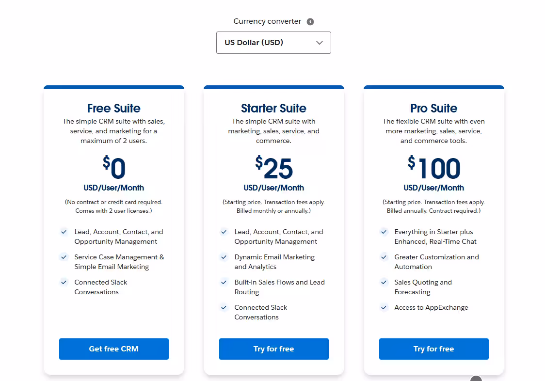The image size is (545, 381).
Task: Click the US Dollar (USD) input field
Action: click(262, 43)
